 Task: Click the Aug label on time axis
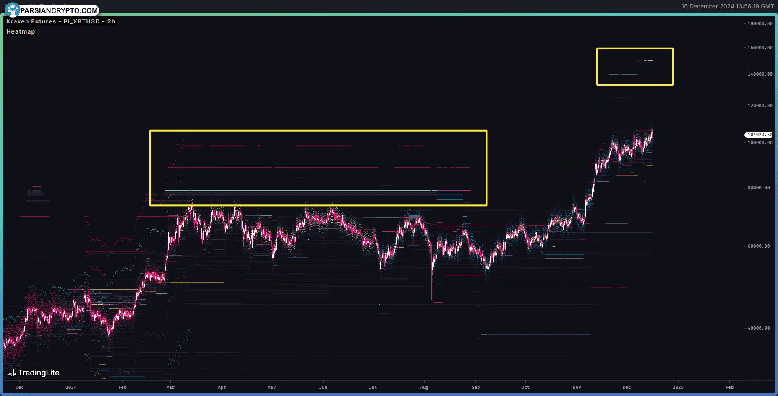(424, 387)
